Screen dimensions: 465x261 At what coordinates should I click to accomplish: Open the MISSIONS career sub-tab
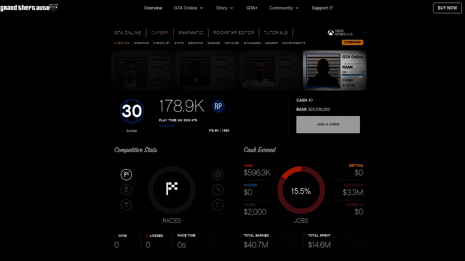coord(142,43)
